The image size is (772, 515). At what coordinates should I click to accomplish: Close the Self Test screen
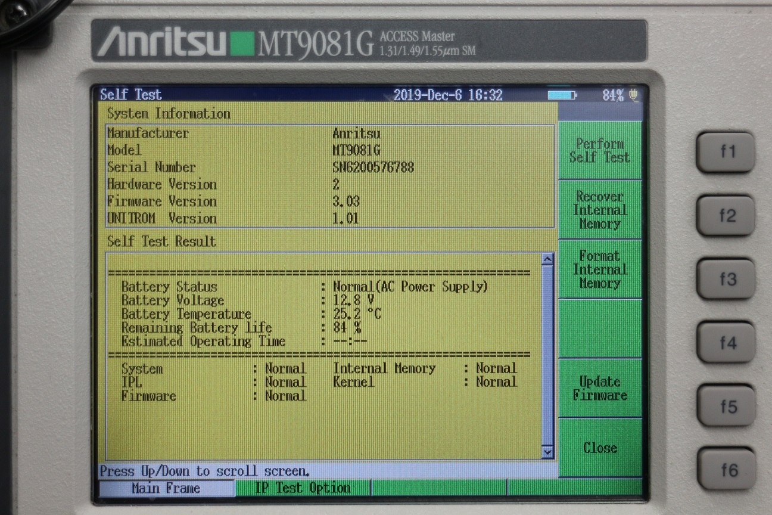click(x=600, y=448)
